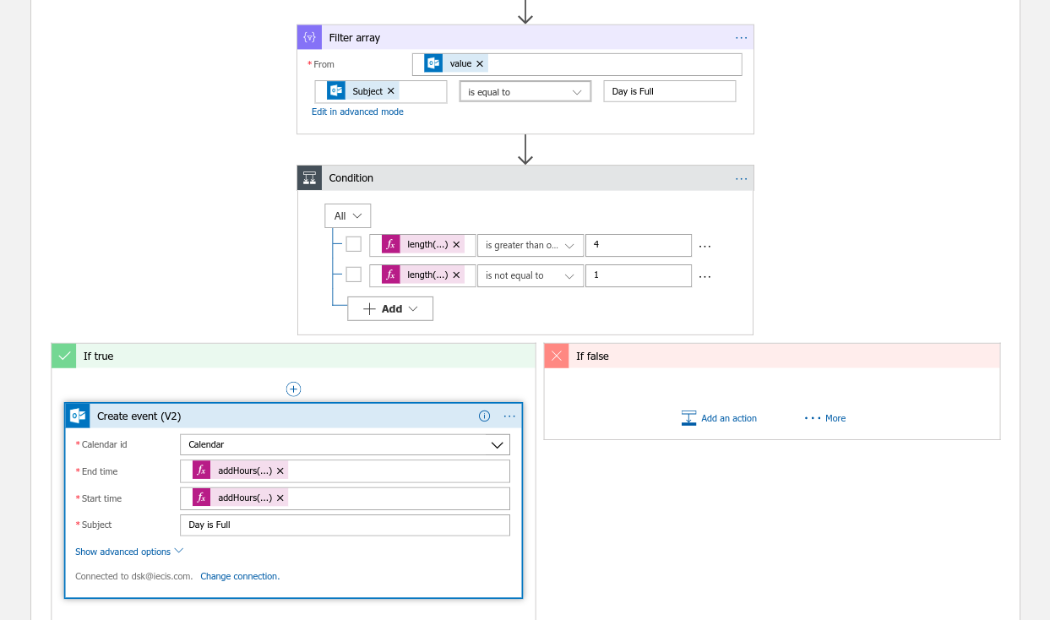Open the Calendar id dropdown

coord(345,444)
